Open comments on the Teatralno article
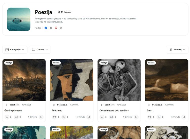The width and height of the screenshot is (190, 139). [x=64, y=117]
